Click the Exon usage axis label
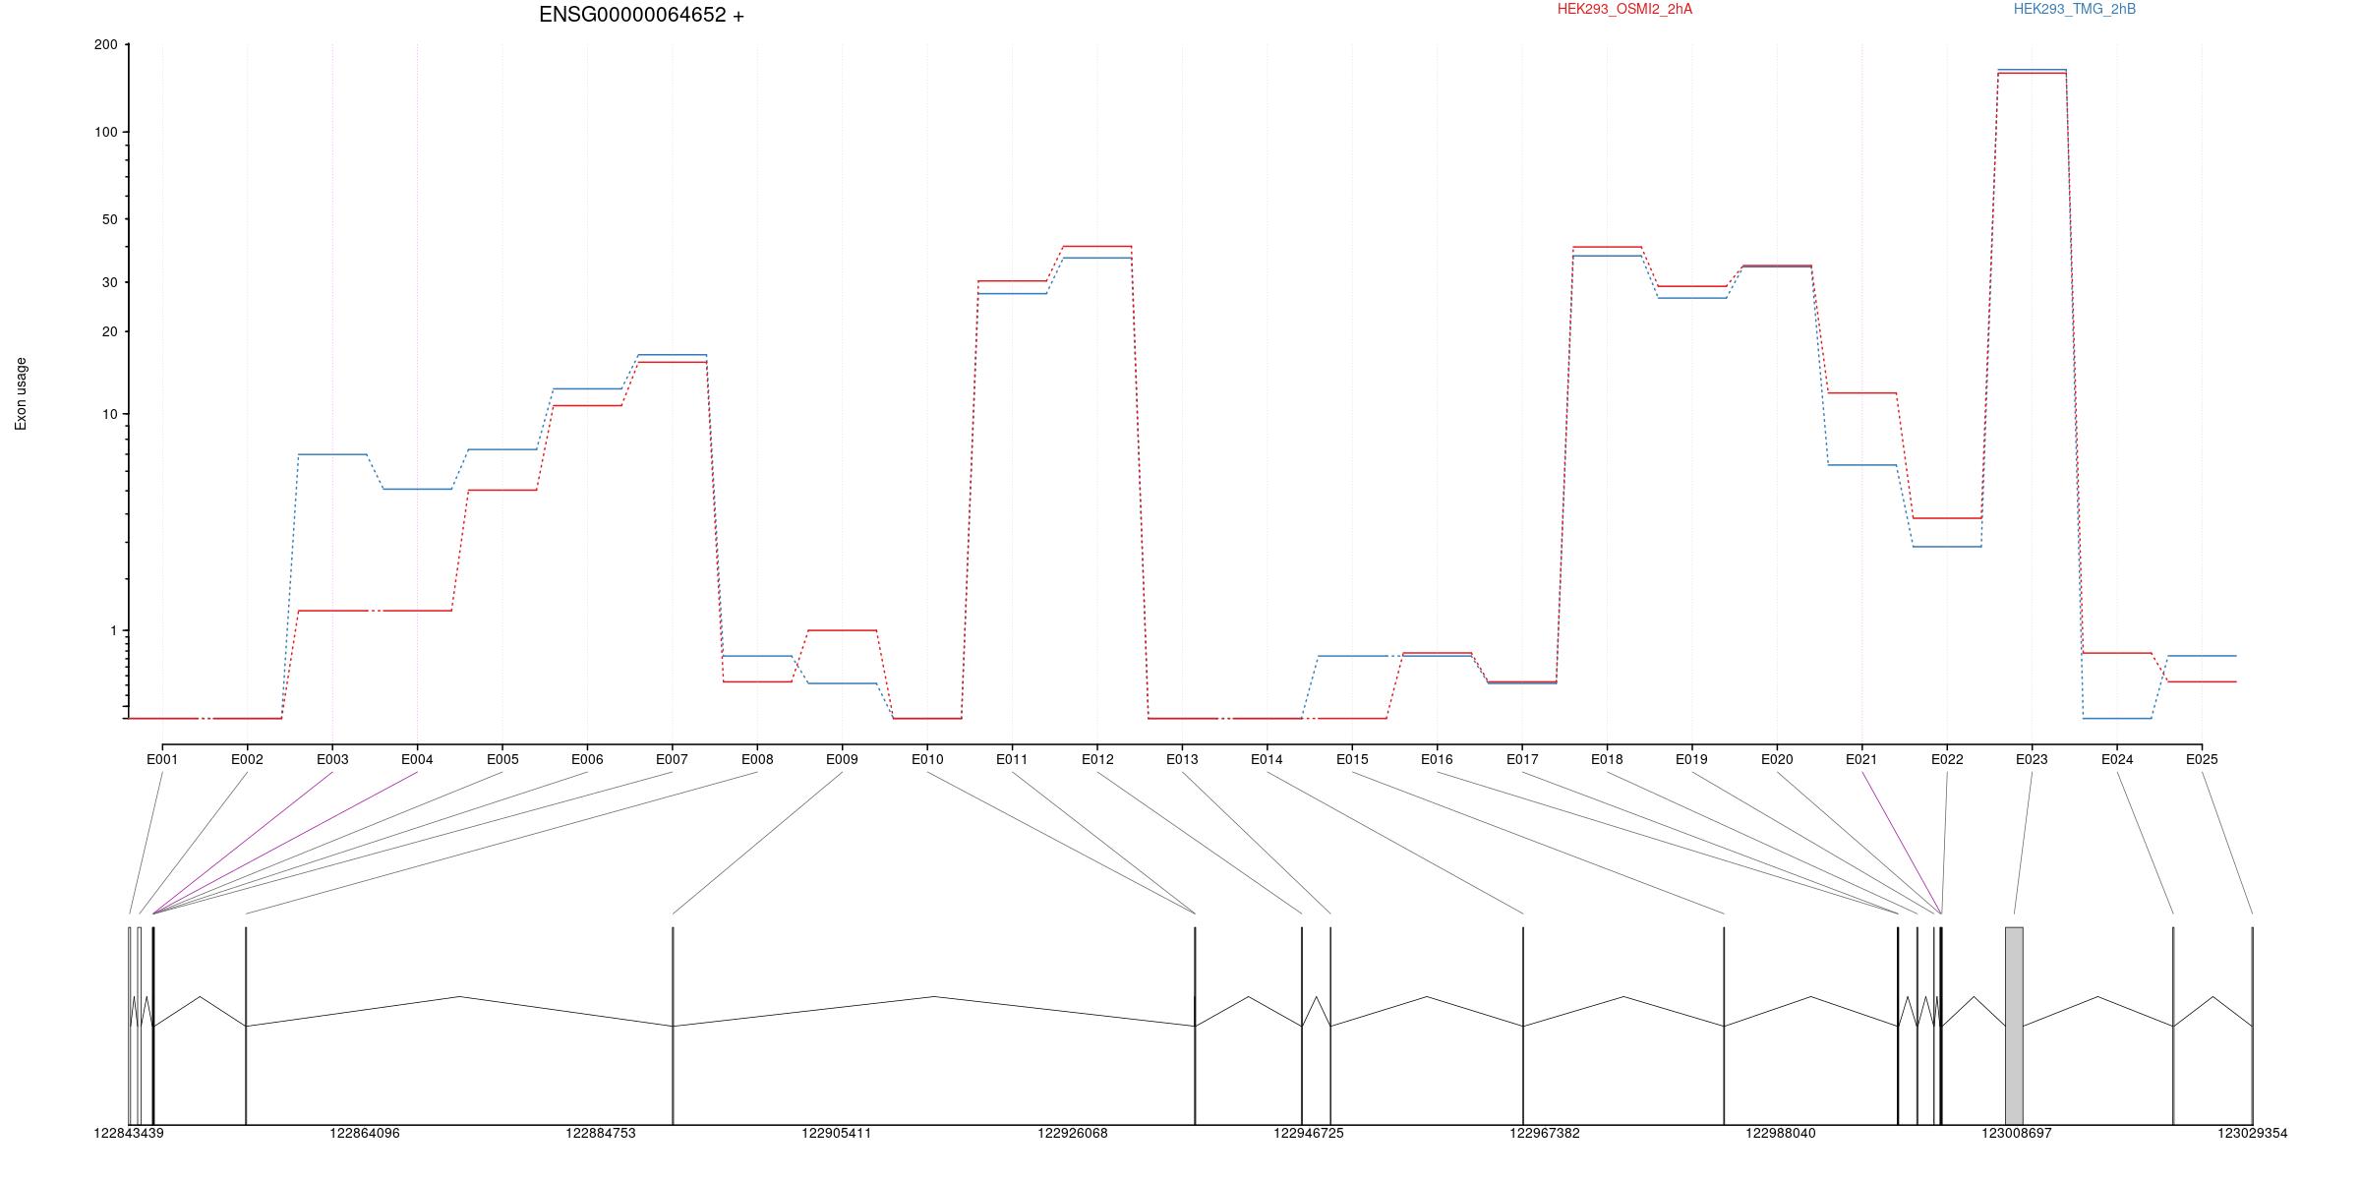The height and width of the screenshot is (1180, 2360). [21, 393]
